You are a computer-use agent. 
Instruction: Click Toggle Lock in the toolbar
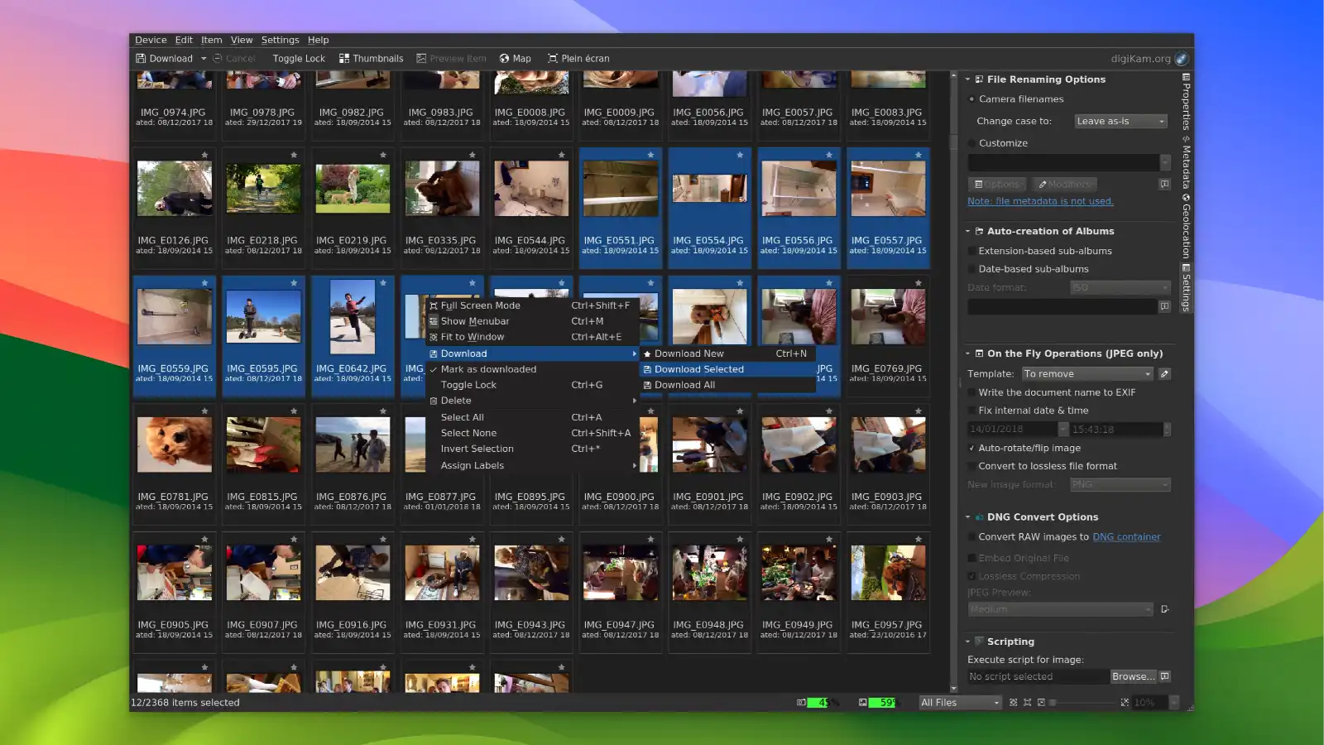[x=298, y=58]
